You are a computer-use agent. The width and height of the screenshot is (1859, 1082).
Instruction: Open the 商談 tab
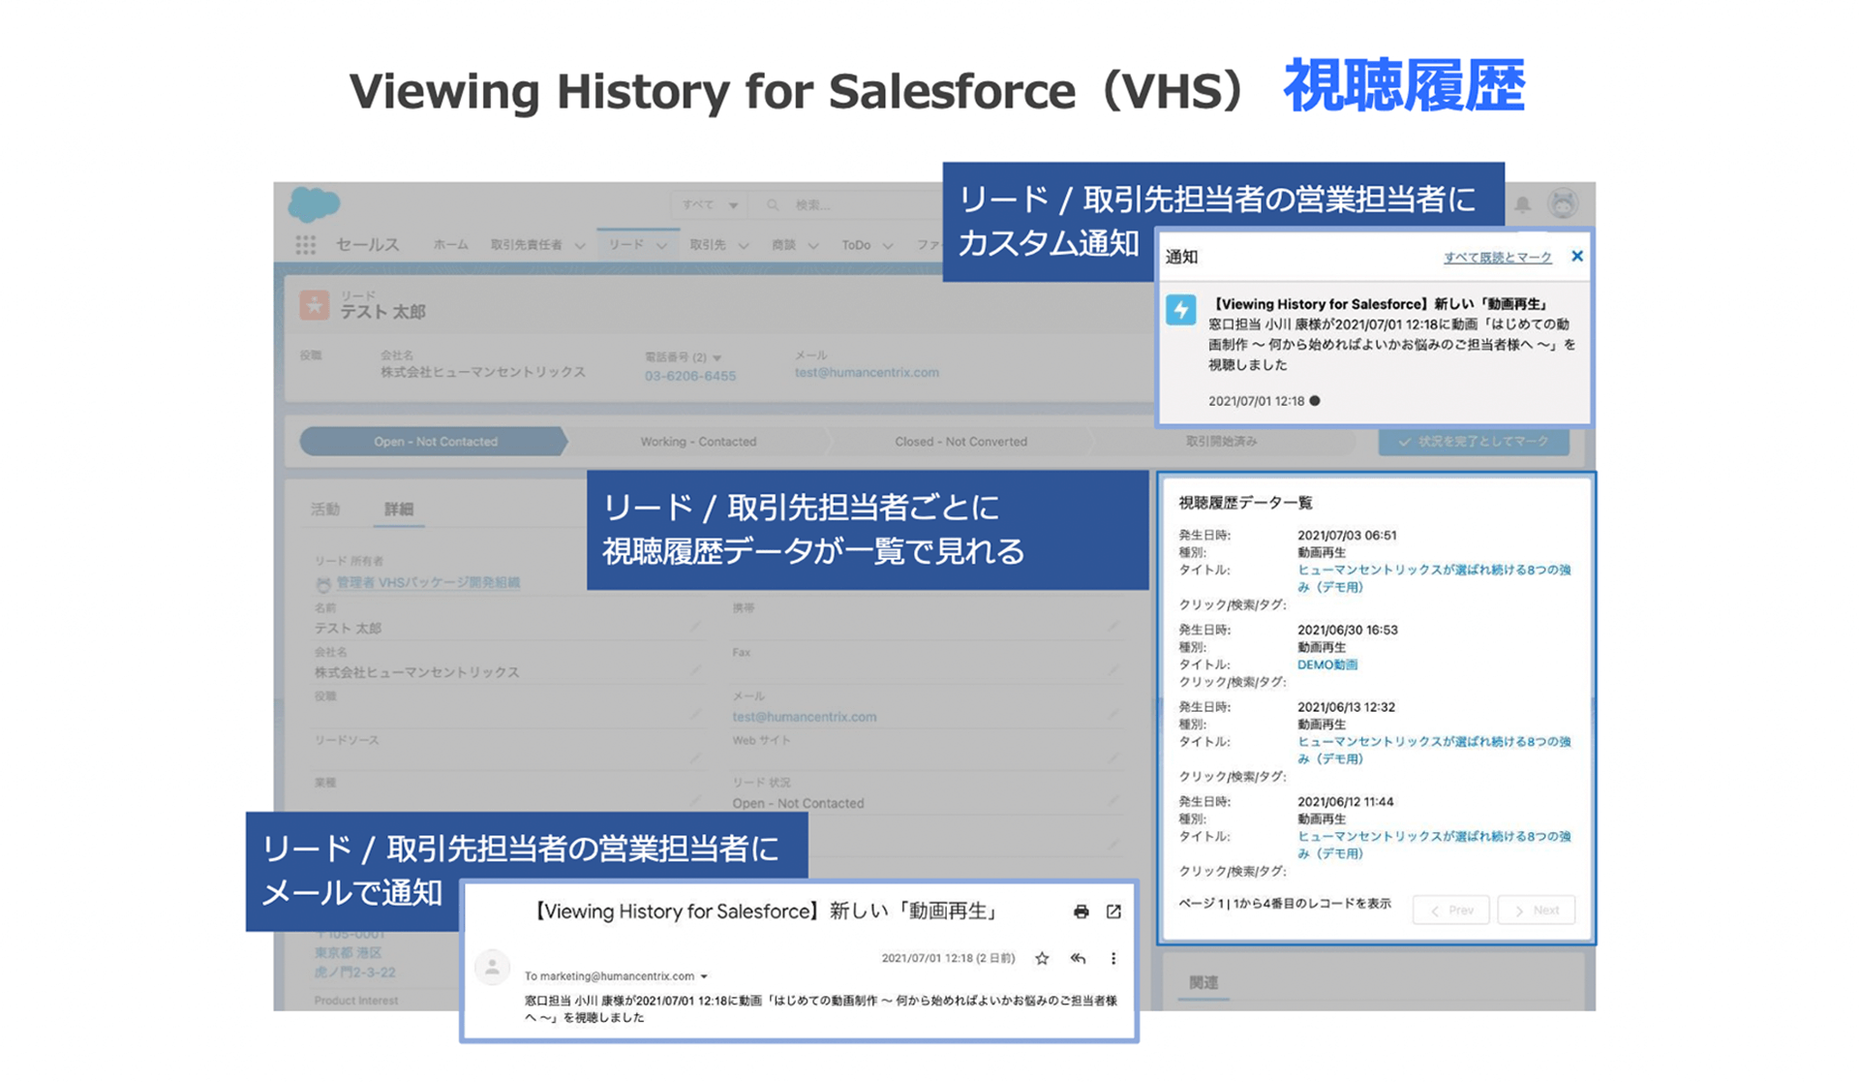[783, 245]
